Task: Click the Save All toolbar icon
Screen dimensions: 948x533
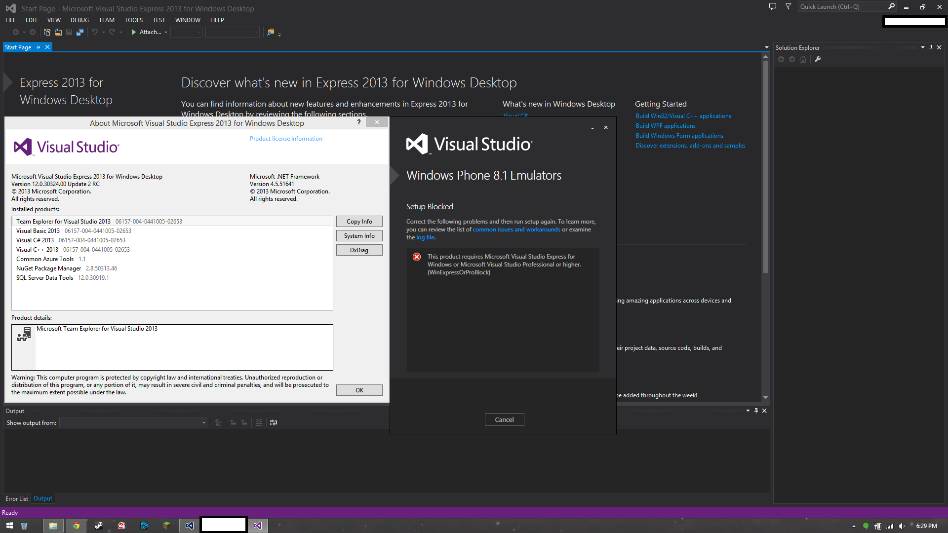Action: pyautogui.click(x=80, y=32)
